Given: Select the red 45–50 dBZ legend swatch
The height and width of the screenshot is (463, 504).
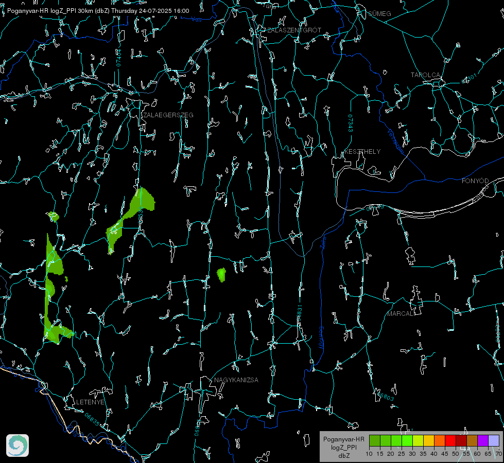Looking at the screenshot, I should (450, 440).
